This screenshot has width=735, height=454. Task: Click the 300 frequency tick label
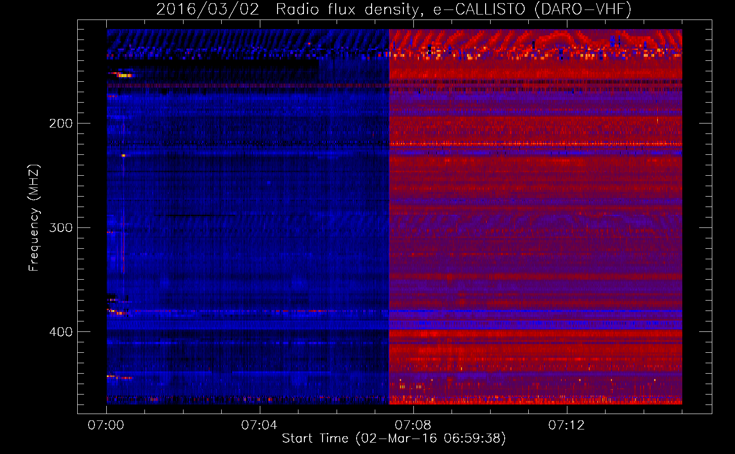[60, 227]
